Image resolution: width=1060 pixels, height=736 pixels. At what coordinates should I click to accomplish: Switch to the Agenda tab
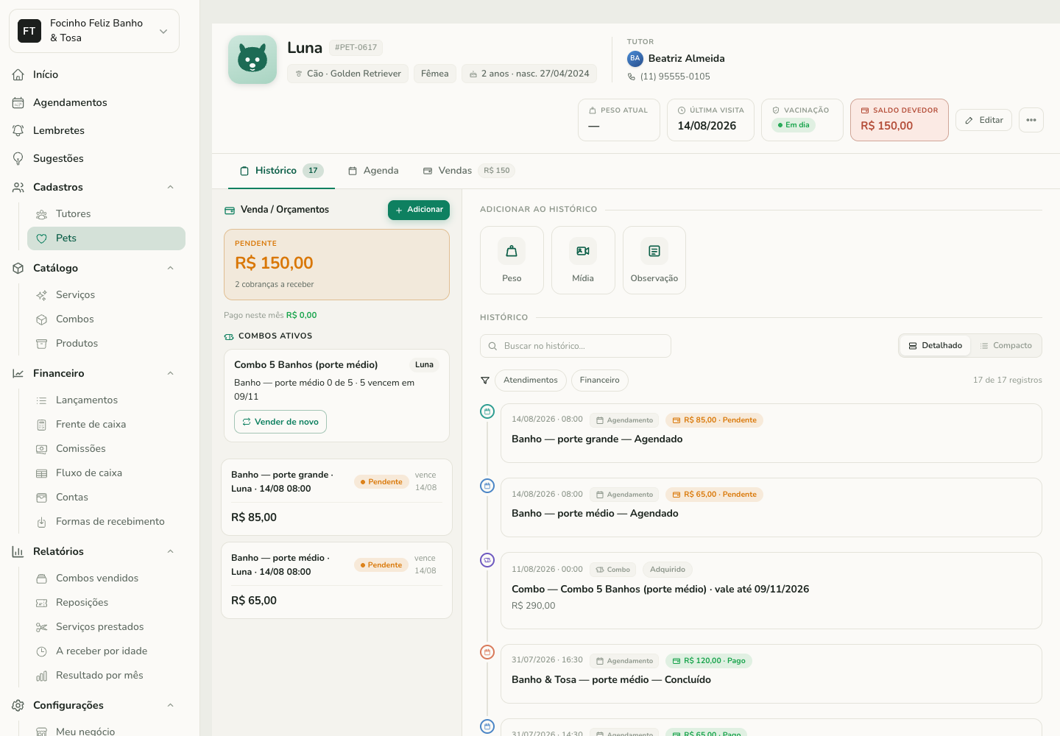point(373,171)
